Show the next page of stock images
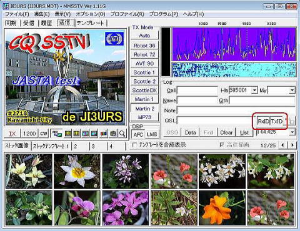Viewport: 300px width, 231px height. click(292, 145)
